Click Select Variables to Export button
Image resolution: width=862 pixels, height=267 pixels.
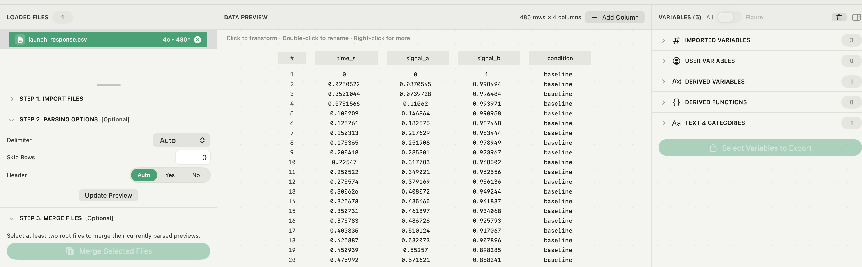(760, 148)
